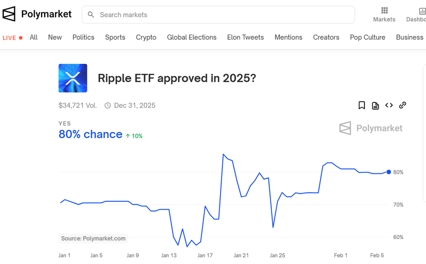The image size is (426, 264).
Task: Bookmark the Ripple ETF market
Action: [362, 105]
